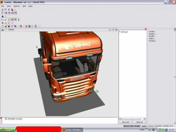Image resolution: width=176 pixels, height=132 pixels.
Task: Toggle highlighted red cube icon in second toolbar row
Action: (x=15, y=13)
